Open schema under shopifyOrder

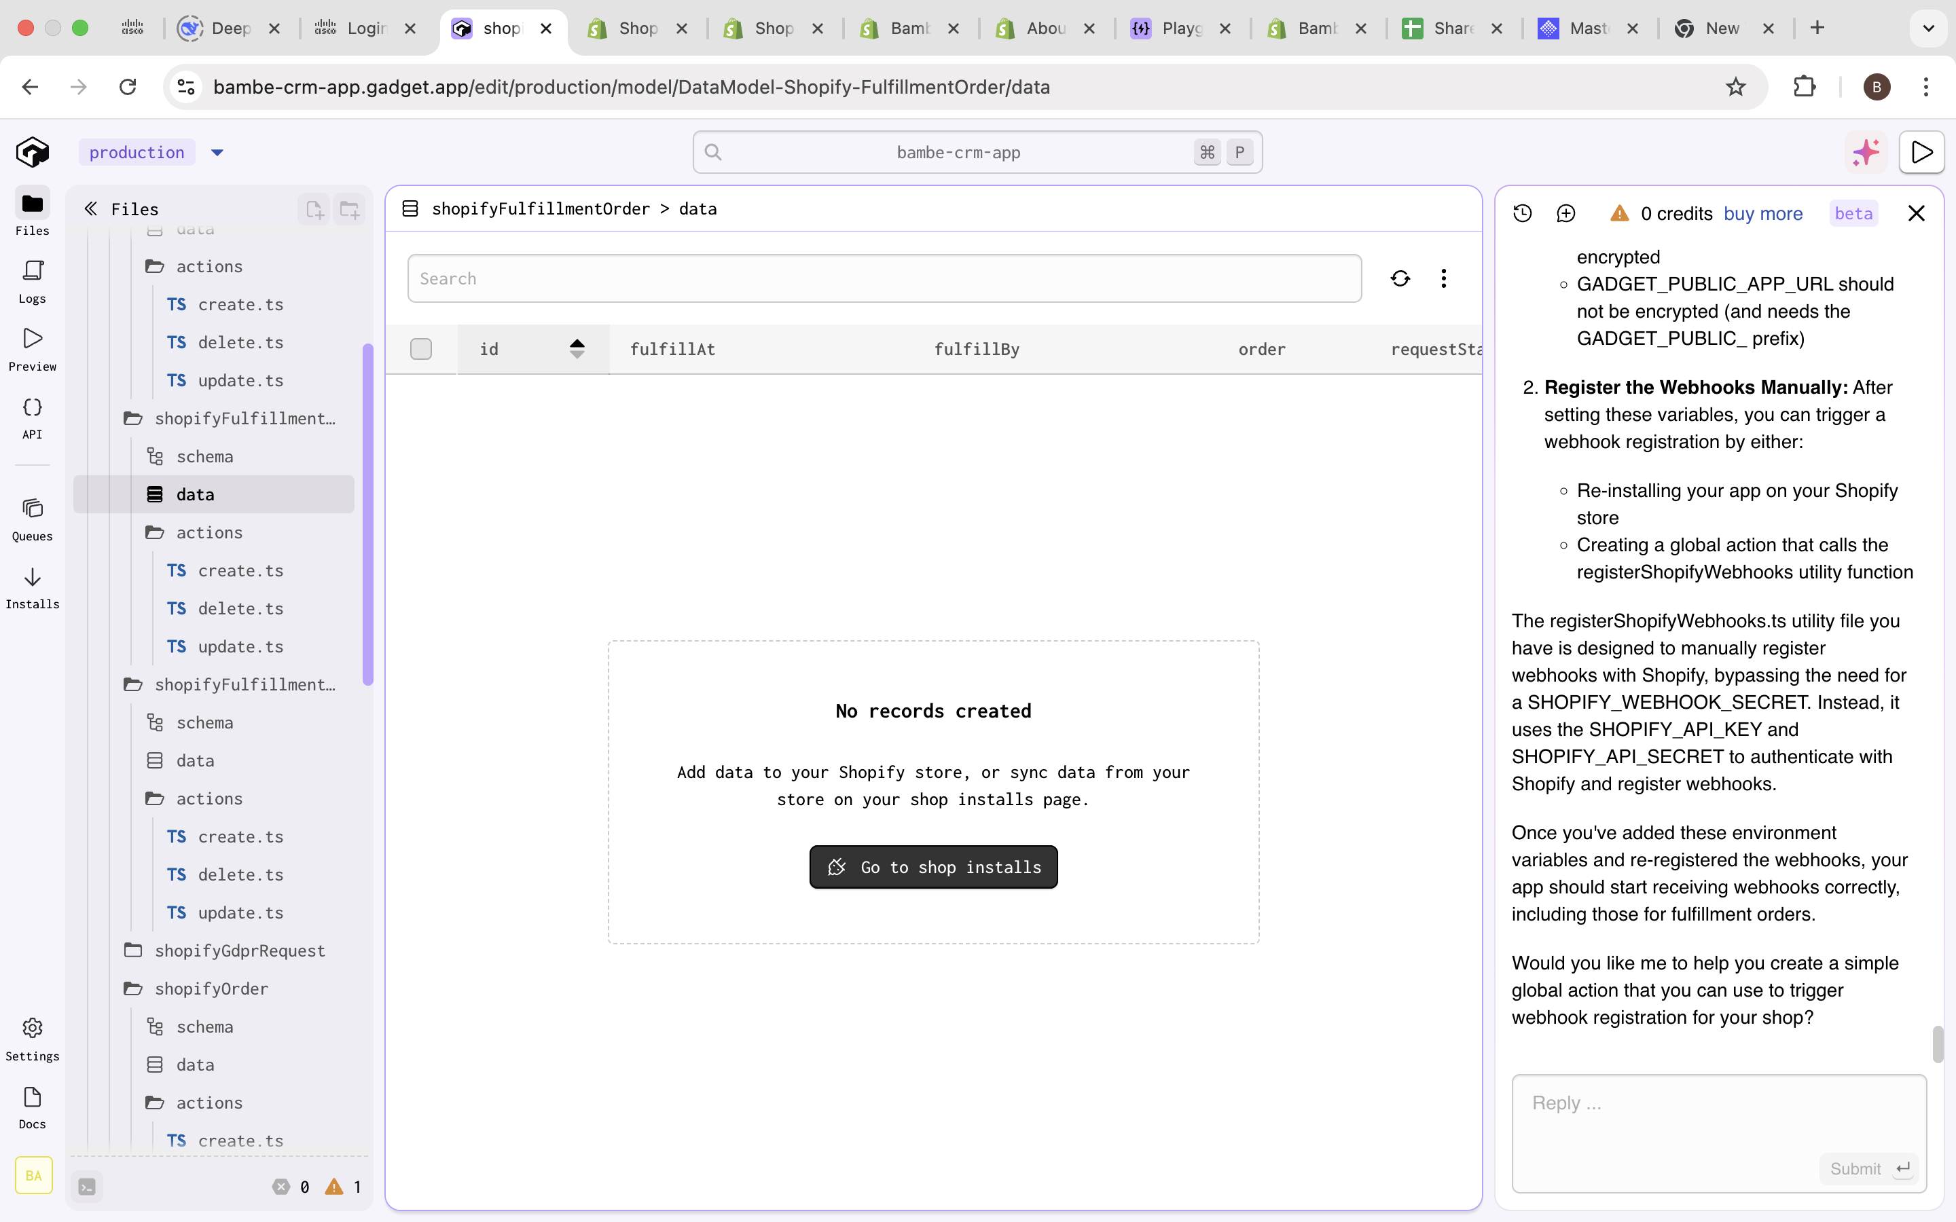coord(204,1026)
